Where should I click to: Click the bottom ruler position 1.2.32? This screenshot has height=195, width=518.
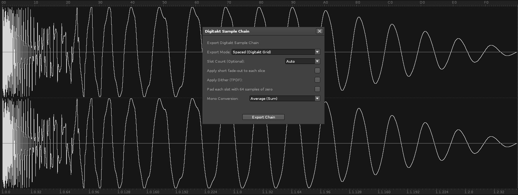(x=499, y=192)
